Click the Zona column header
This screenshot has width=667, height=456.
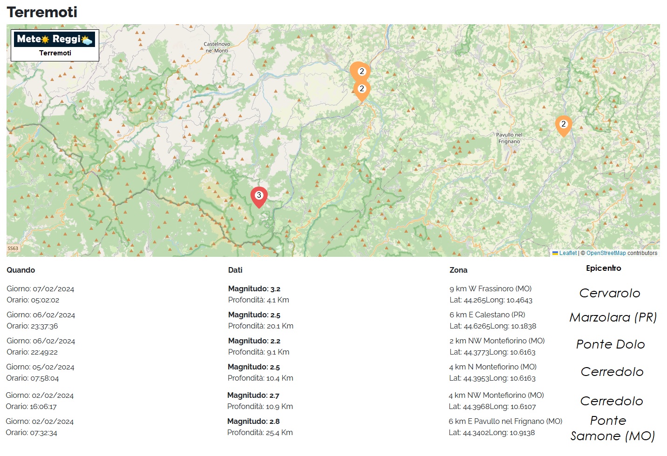(458, 270)
